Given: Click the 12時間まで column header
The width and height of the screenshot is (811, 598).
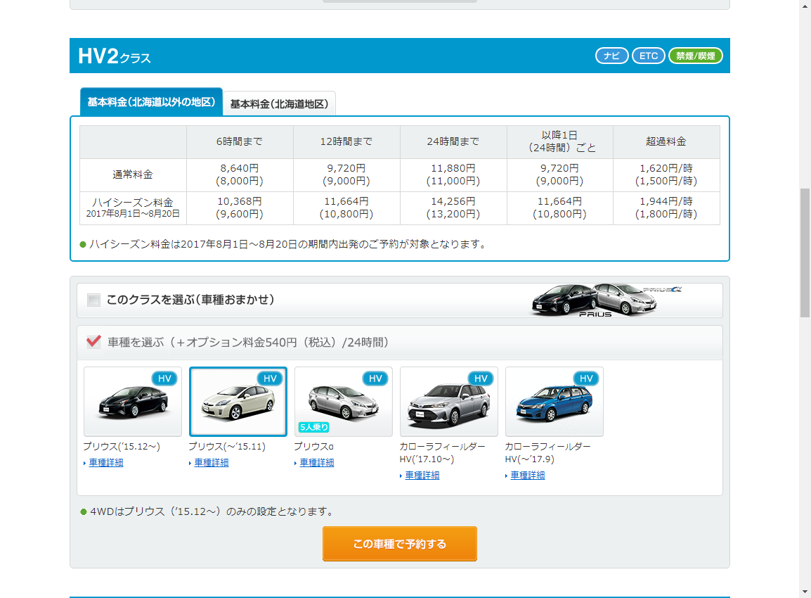Looking at the screenshot, I should [x=346, y=141].
